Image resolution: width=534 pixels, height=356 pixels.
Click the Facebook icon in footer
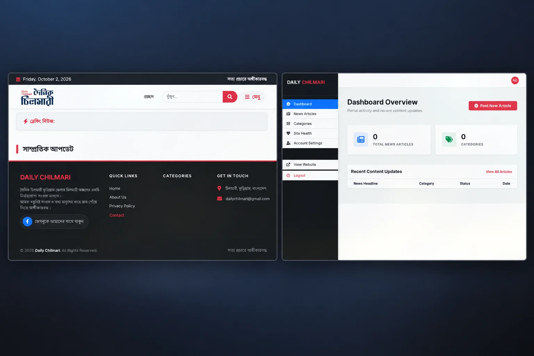coord(27,221)
